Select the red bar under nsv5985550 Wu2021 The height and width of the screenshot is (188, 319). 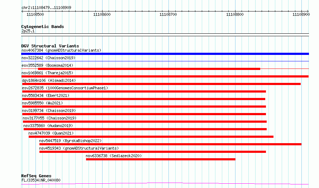[x=144, y=107]
